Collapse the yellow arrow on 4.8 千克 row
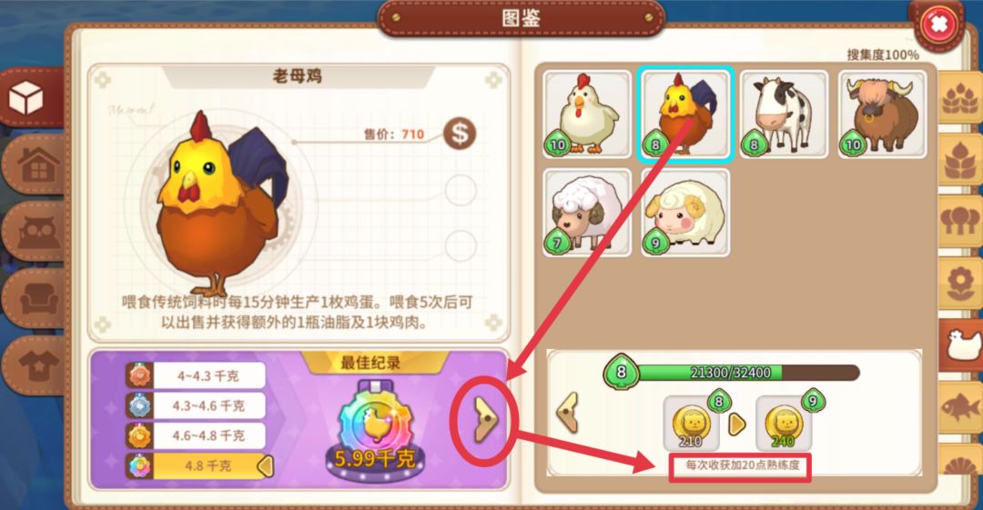983x510 pixels. click(x=266, y=465)
